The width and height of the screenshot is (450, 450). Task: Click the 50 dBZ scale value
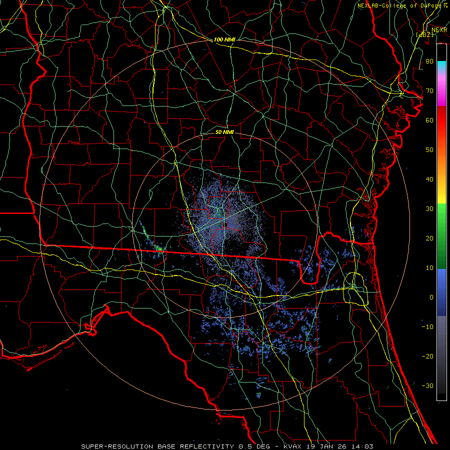click(x=429, y=150)
